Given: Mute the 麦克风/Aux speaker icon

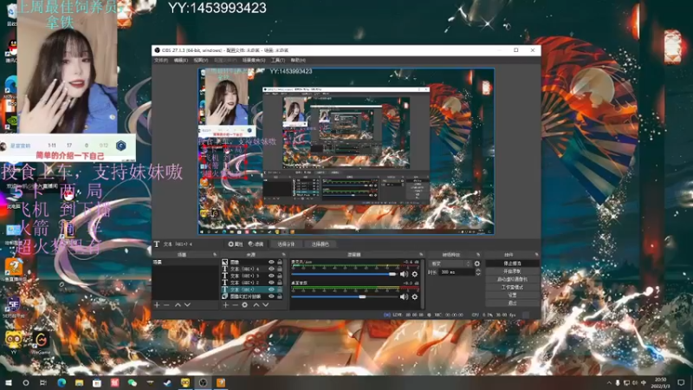Looking at the screenshot, I should tap(404, 274).
